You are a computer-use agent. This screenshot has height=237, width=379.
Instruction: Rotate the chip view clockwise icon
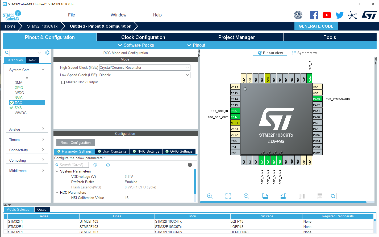265,196
